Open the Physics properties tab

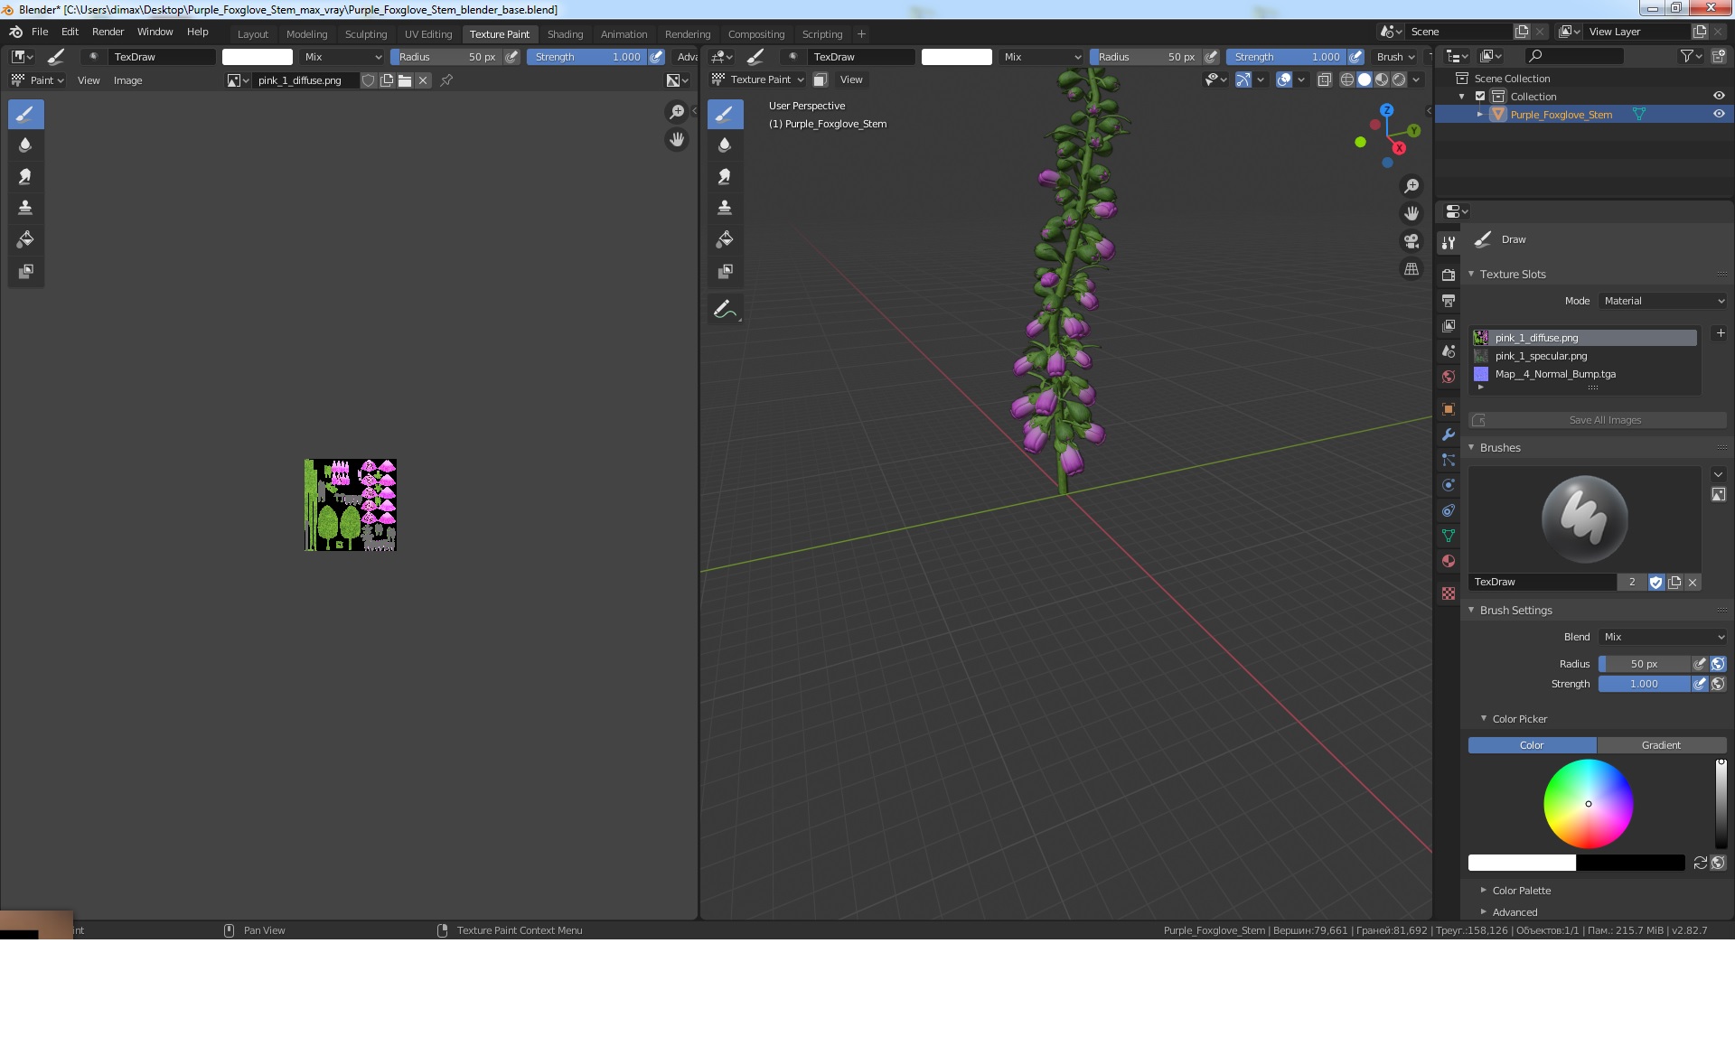click(x=1449, y=485)
